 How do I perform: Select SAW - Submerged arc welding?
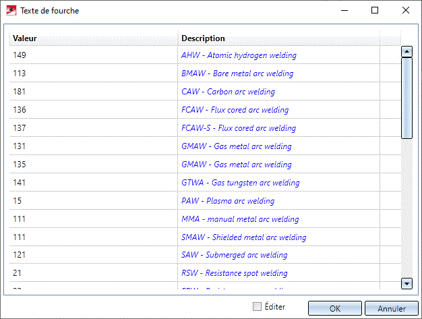tap(234, 256)
